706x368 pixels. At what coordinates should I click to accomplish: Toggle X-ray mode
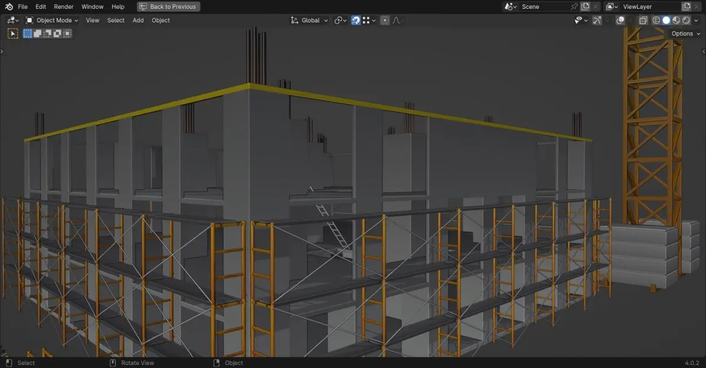643,20
